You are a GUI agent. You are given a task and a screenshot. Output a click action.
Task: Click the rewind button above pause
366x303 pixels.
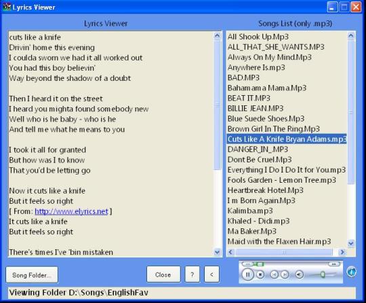tap(248, 264)
